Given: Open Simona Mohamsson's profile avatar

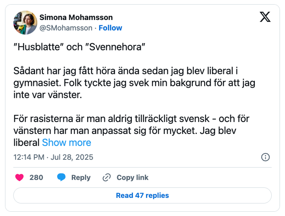Looking at the screenshot, I should (x=24, y=22).
